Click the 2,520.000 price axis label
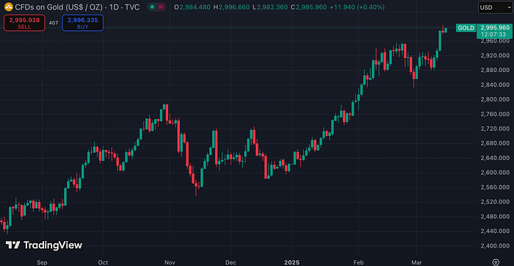514x266 pixels. (494, 202)
